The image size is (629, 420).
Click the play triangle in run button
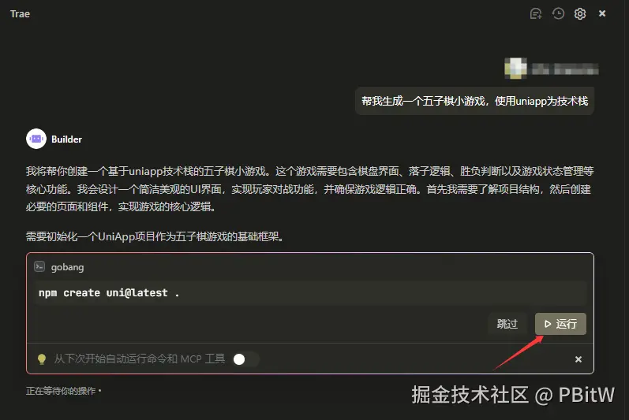coord(548,324)
